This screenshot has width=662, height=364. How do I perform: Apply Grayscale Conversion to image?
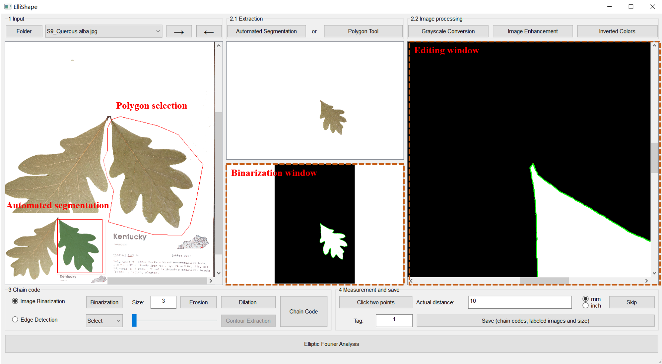tap(448, 31)
